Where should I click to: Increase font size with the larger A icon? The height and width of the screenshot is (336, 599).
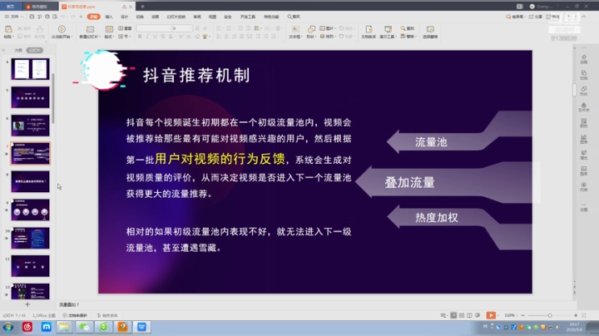pyautogui.click(x=197, y=28)
